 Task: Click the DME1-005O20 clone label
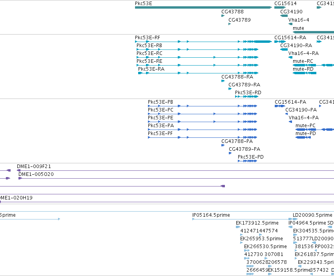pyautogui.click(x=36, y=174)
